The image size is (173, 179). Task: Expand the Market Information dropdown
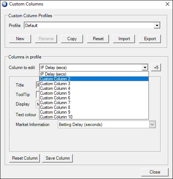(153, 125)
